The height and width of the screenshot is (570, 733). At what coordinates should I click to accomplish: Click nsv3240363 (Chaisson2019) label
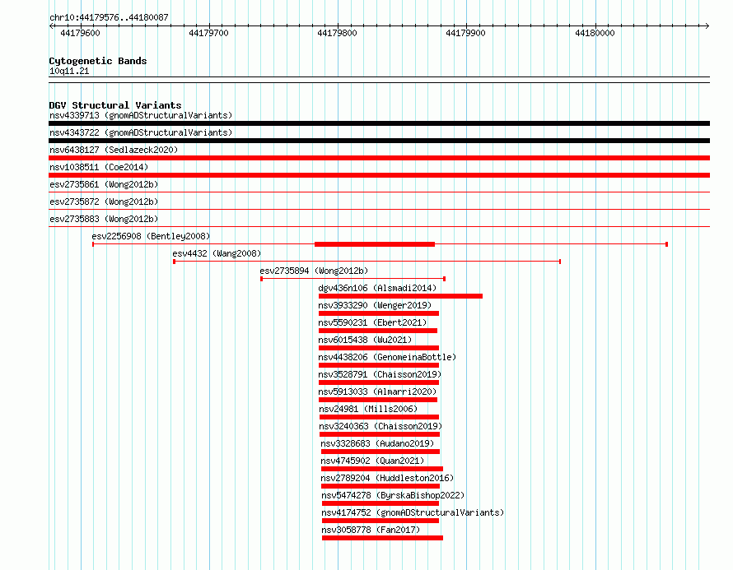(381, 426)
